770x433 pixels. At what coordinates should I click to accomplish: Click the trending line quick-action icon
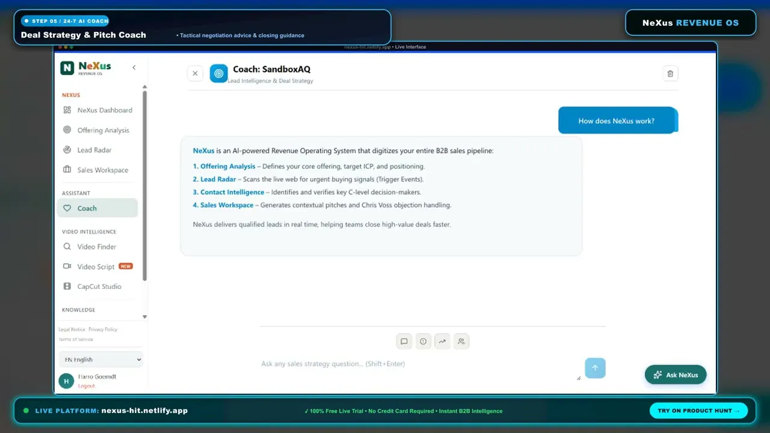[442, 342]
